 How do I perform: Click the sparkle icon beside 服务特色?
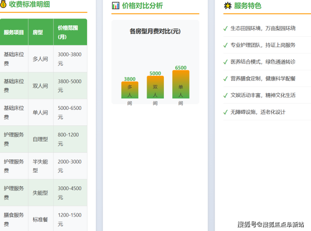click(227, 5)
